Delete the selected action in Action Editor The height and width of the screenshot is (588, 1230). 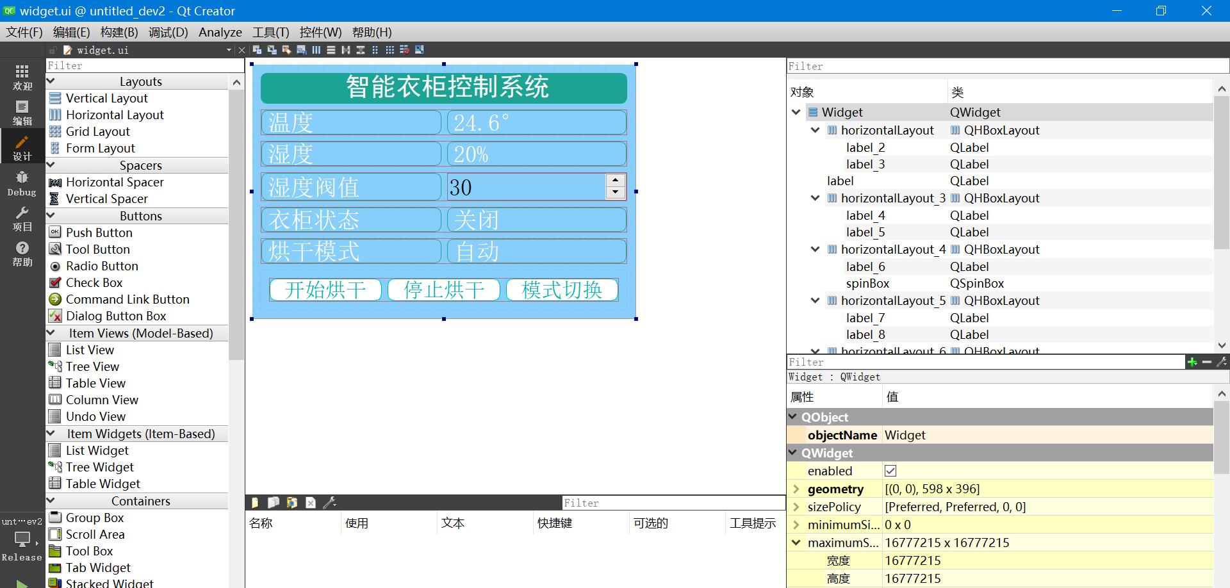311,503
